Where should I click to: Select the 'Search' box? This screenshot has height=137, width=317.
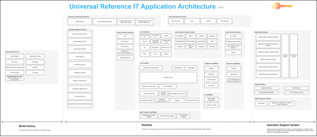coord(191,36)
